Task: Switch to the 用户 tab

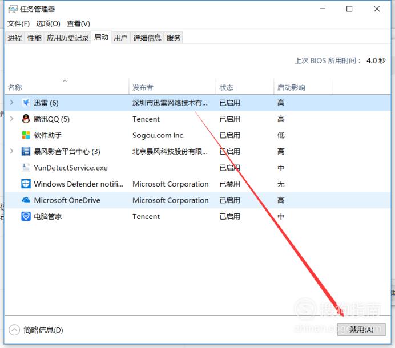Action: point(120,38)
